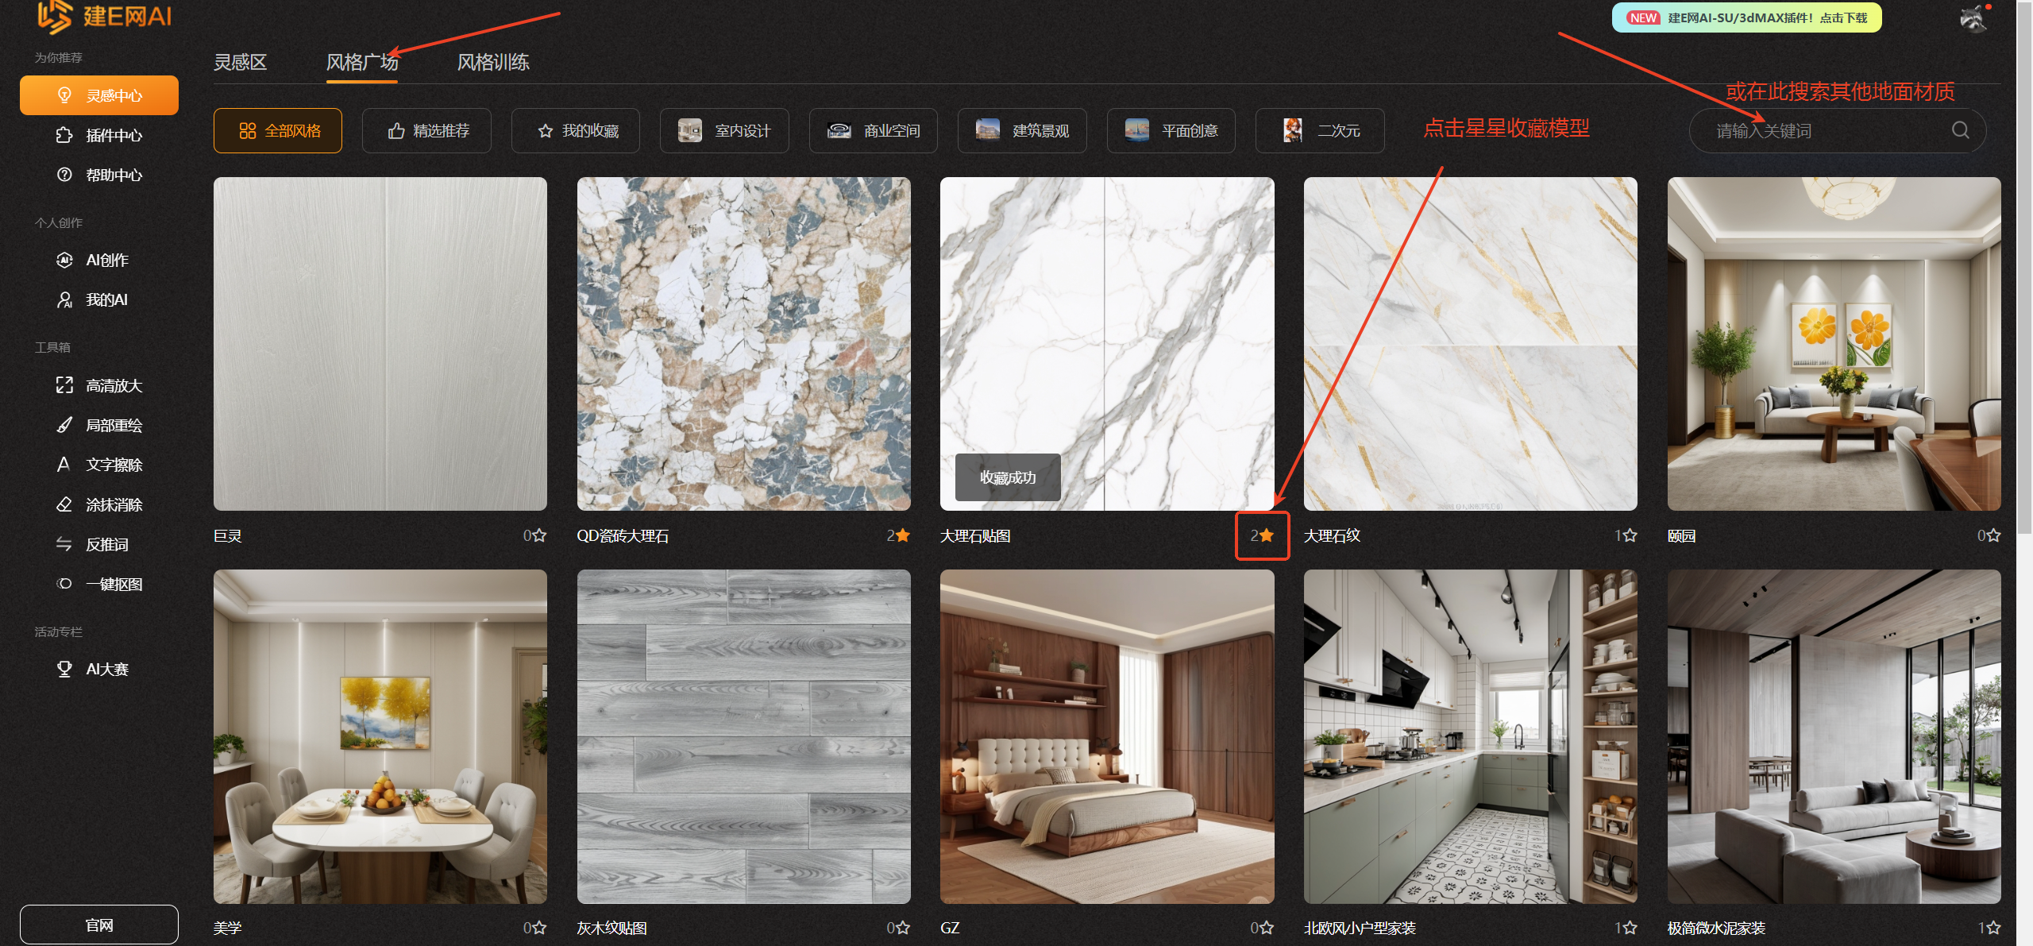The image size is (2033, 946).
Task: Switch to 风格训练 tab
Action: pyautogui.click(x=492, y=62)
